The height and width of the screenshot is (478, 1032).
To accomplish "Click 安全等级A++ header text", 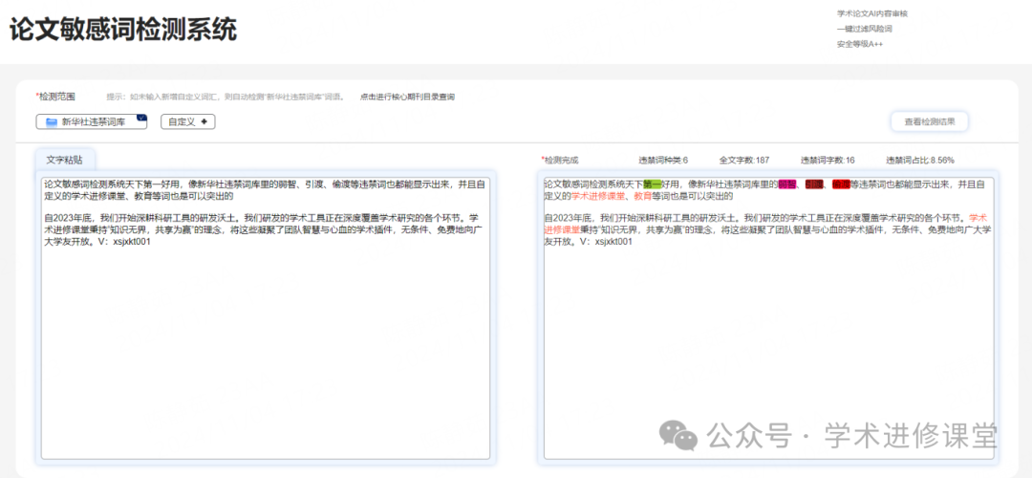I will point(860,44).
